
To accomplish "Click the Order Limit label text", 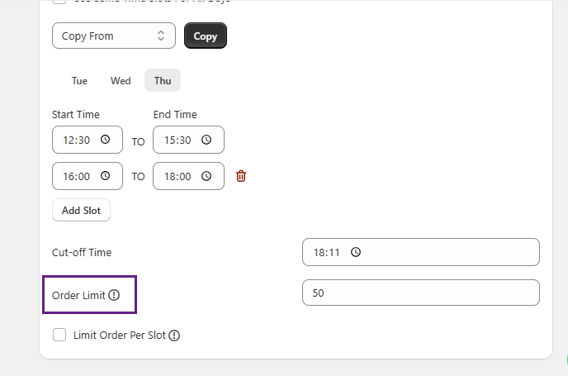I will pos(78,295).
